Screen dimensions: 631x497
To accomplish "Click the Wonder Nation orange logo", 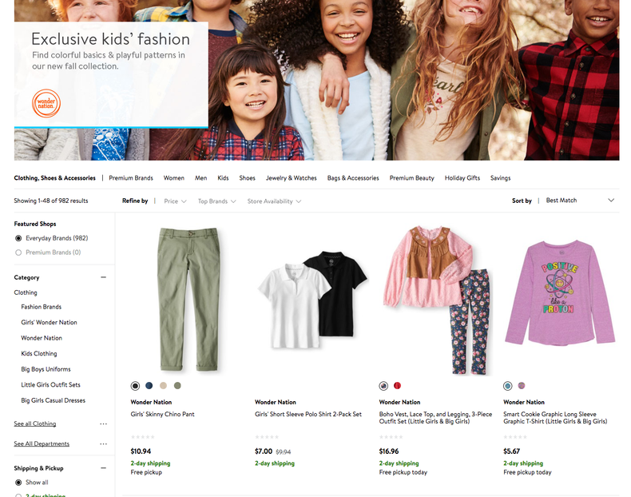I will (x=46, y=105).
